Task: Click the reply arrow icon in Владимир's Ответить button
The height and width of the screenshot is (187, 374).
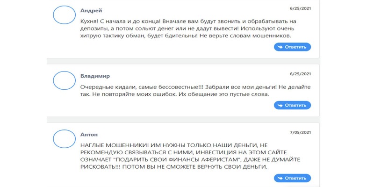Action: [x=280, y=106]
